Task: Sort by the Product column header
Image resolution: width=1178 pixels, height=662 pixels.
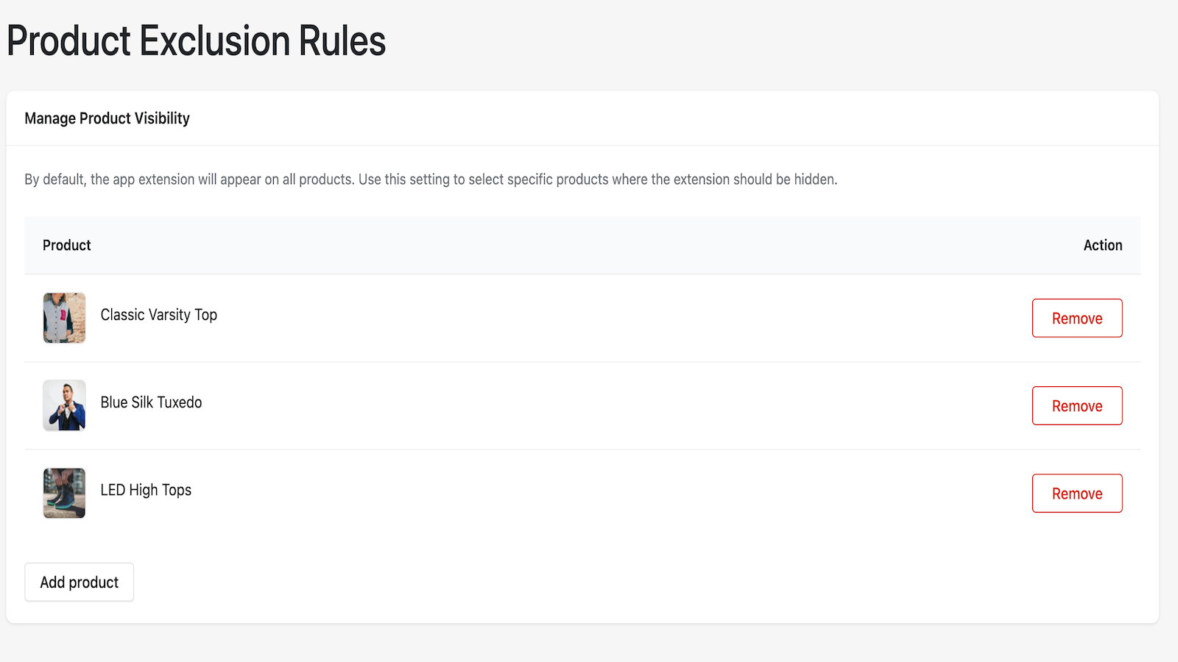Action: (x=66, y=245)
